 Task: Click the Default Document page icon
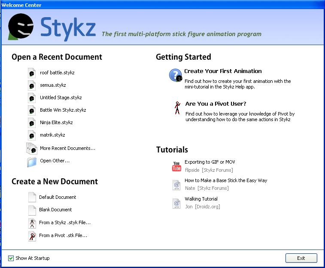coord(32,197)
